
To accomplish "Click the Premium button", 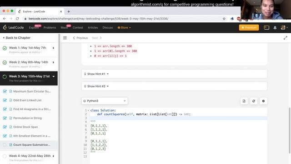I will click(249, 27).
